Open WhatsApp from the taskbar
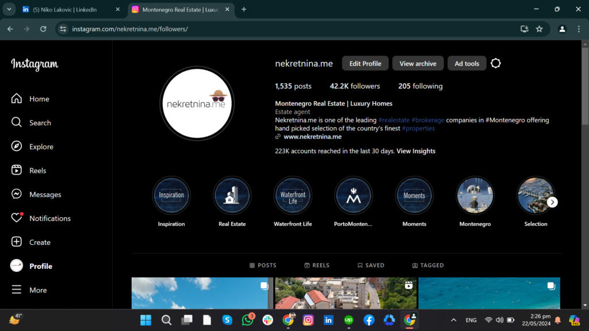The height and width of the screenshot is (331, 589). coord(247,320)
